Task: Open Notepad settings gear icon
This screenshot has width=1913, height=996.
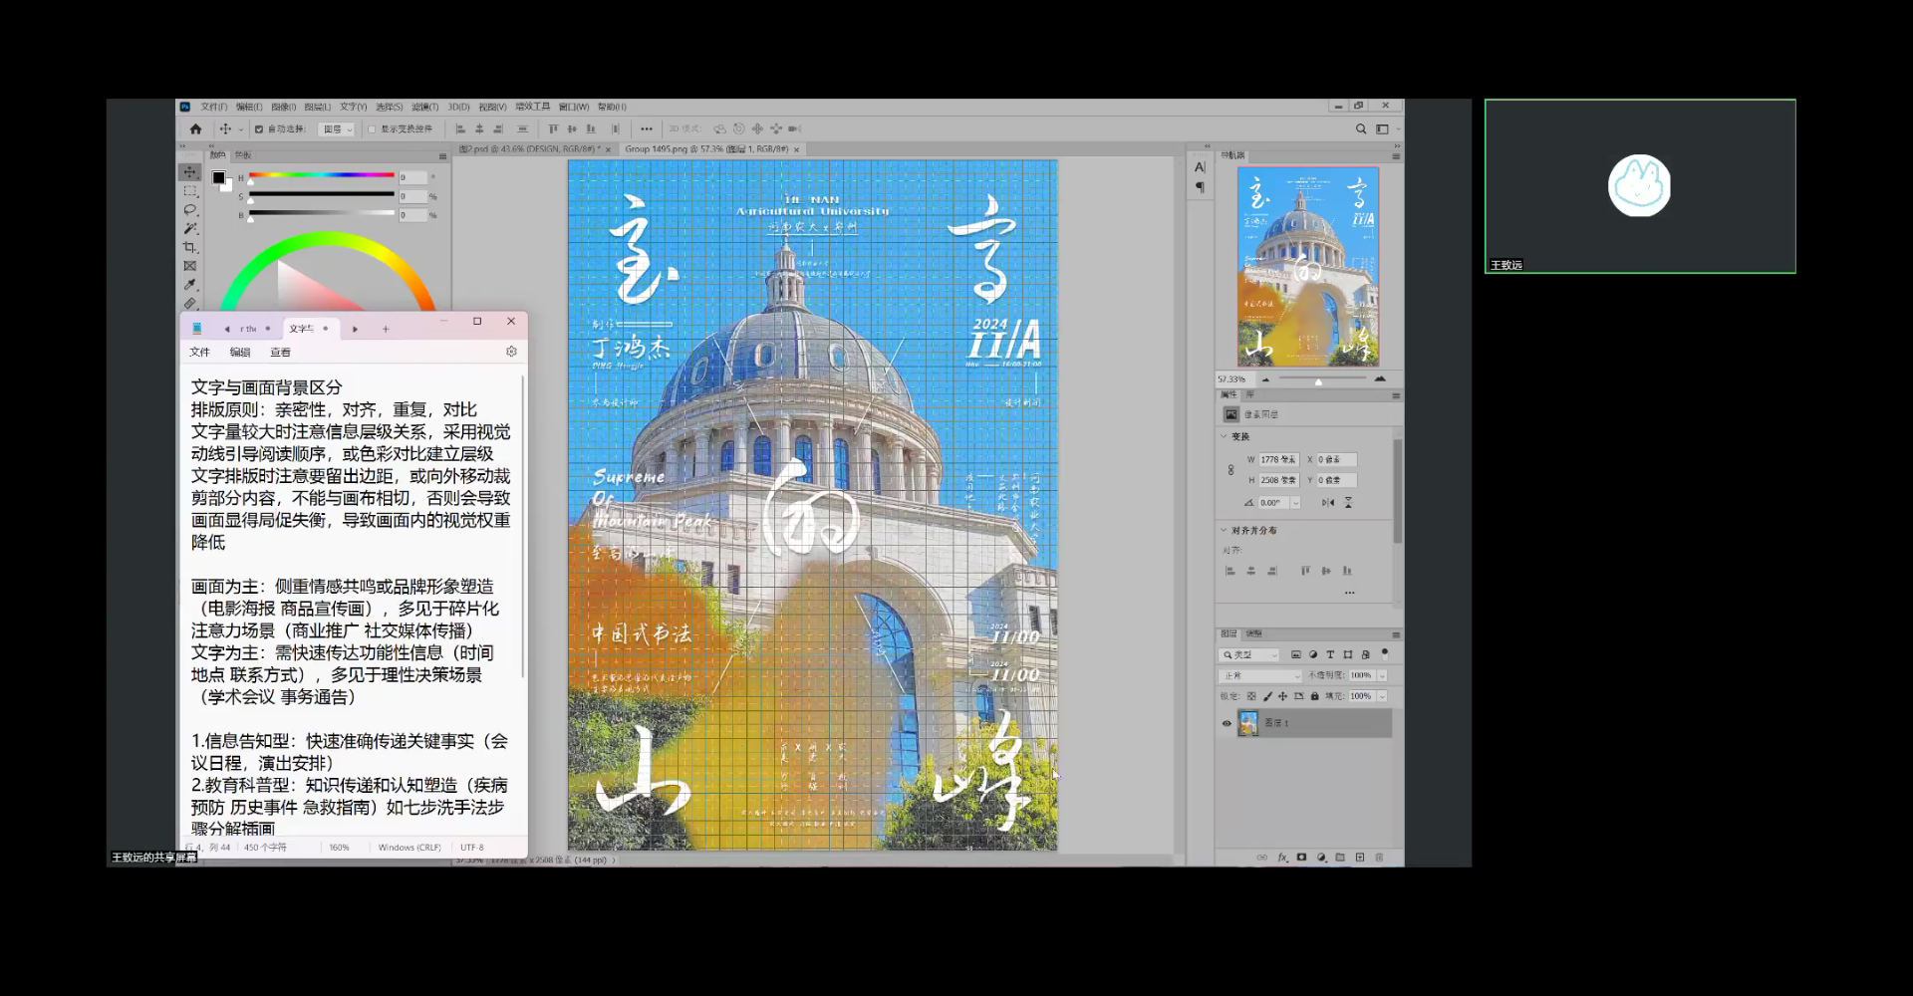Action: [x=511, y=352]
